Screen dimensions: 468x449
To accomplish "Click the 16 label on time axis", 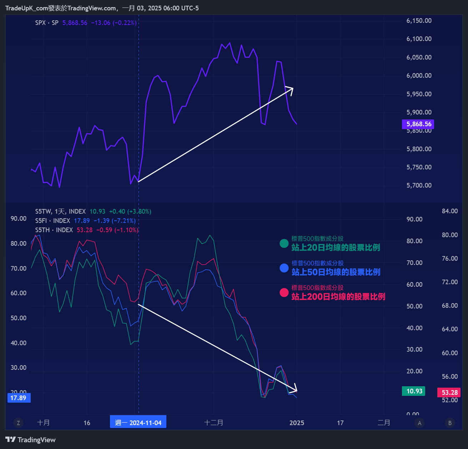I will 87,423.
